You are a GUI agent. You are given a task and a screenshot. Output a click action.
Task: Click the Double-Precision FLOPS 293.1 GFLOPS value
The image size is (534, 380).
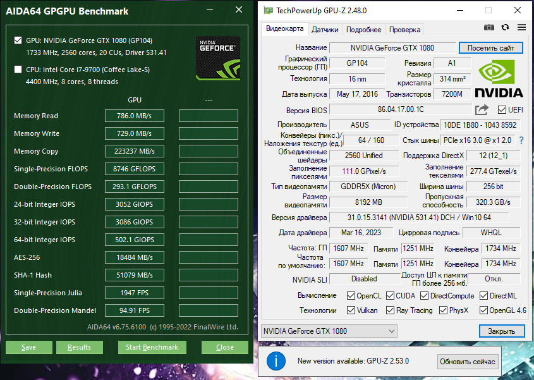(134, 187)
